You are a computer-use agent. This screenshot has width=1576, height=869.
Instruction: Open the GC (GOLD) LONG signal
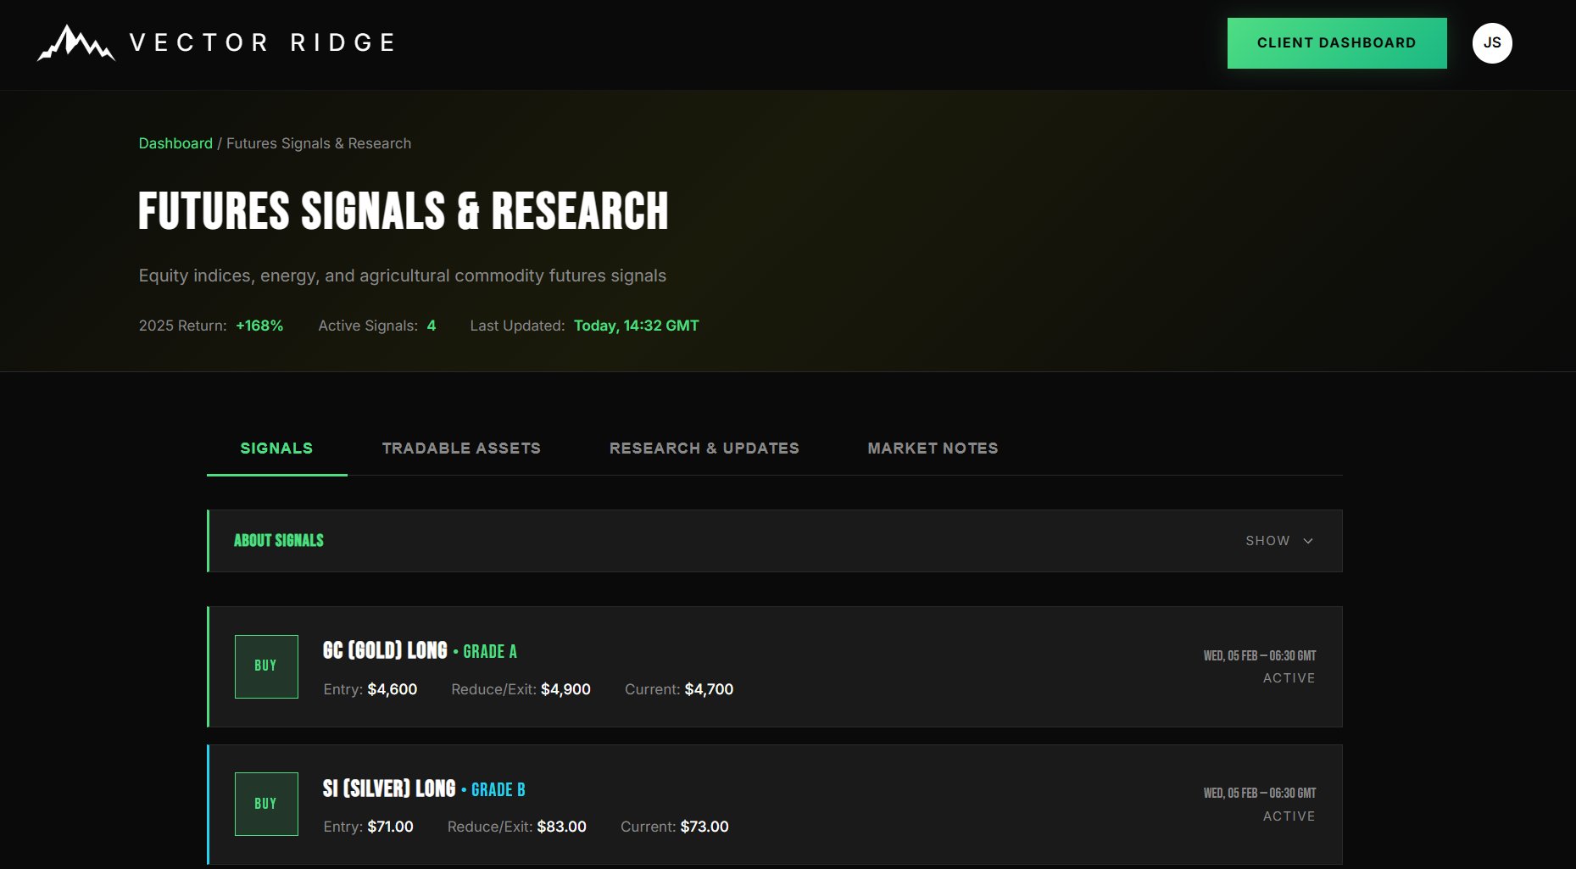(x=386, y=651)
